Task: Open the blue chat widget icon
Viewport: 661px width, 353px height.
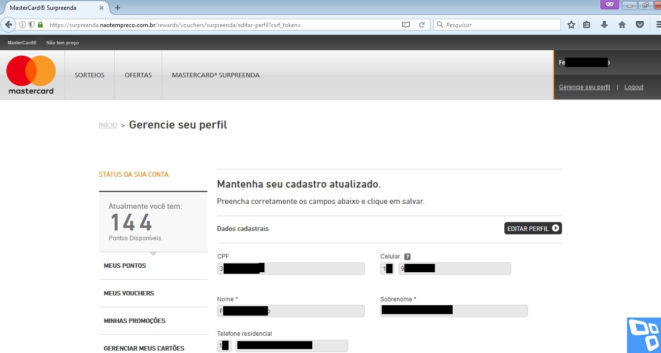Action: pyautogui.click(x=644, y=335)
